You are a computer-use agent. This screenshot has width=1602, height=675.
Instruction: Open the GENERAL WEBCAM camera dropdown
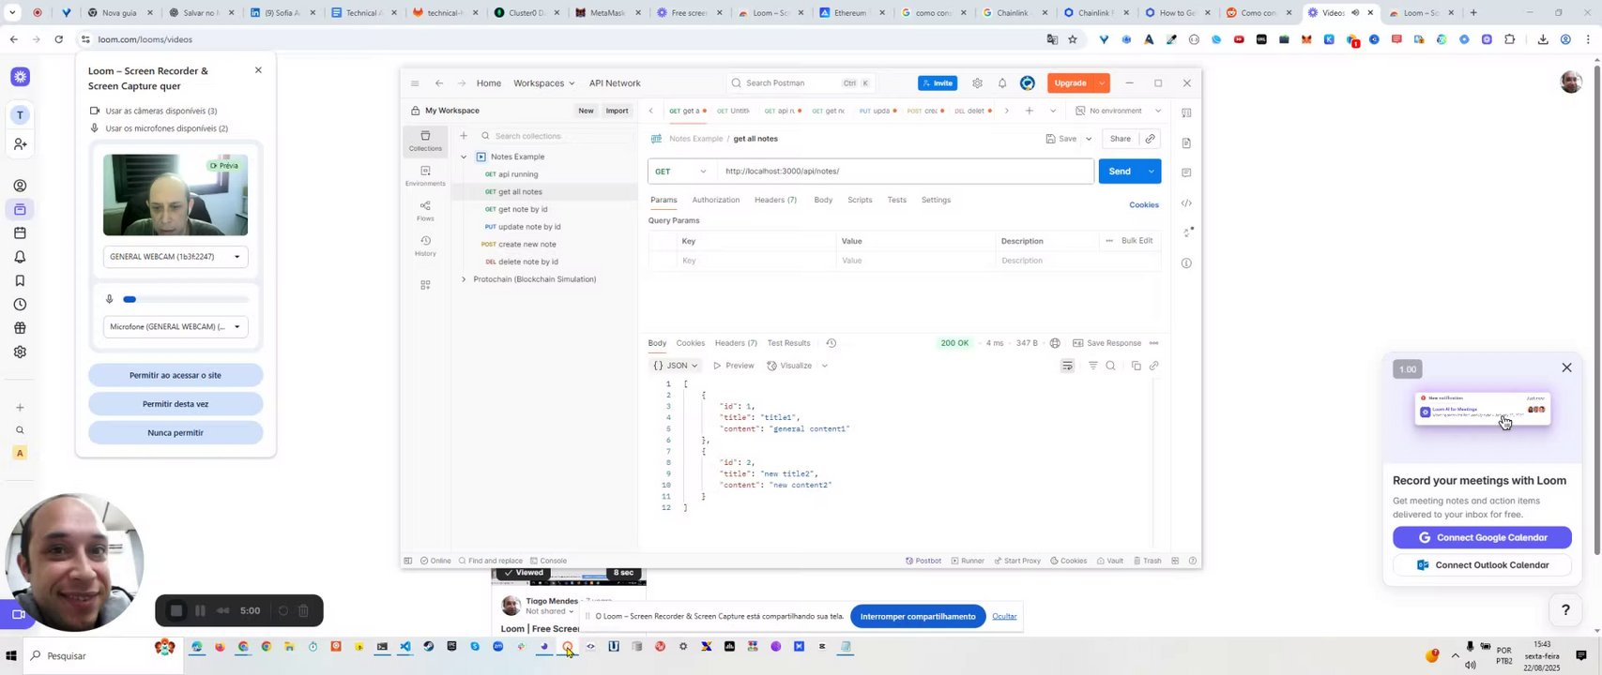point(175,257)
